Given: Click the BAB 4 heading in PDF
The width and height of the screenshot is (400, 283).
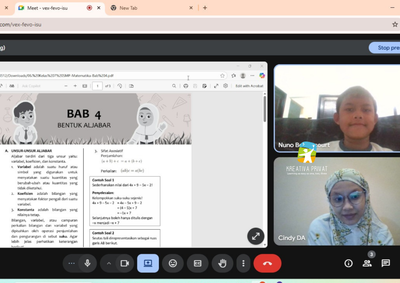Looking at the screenshot, I should coord(84,114).
